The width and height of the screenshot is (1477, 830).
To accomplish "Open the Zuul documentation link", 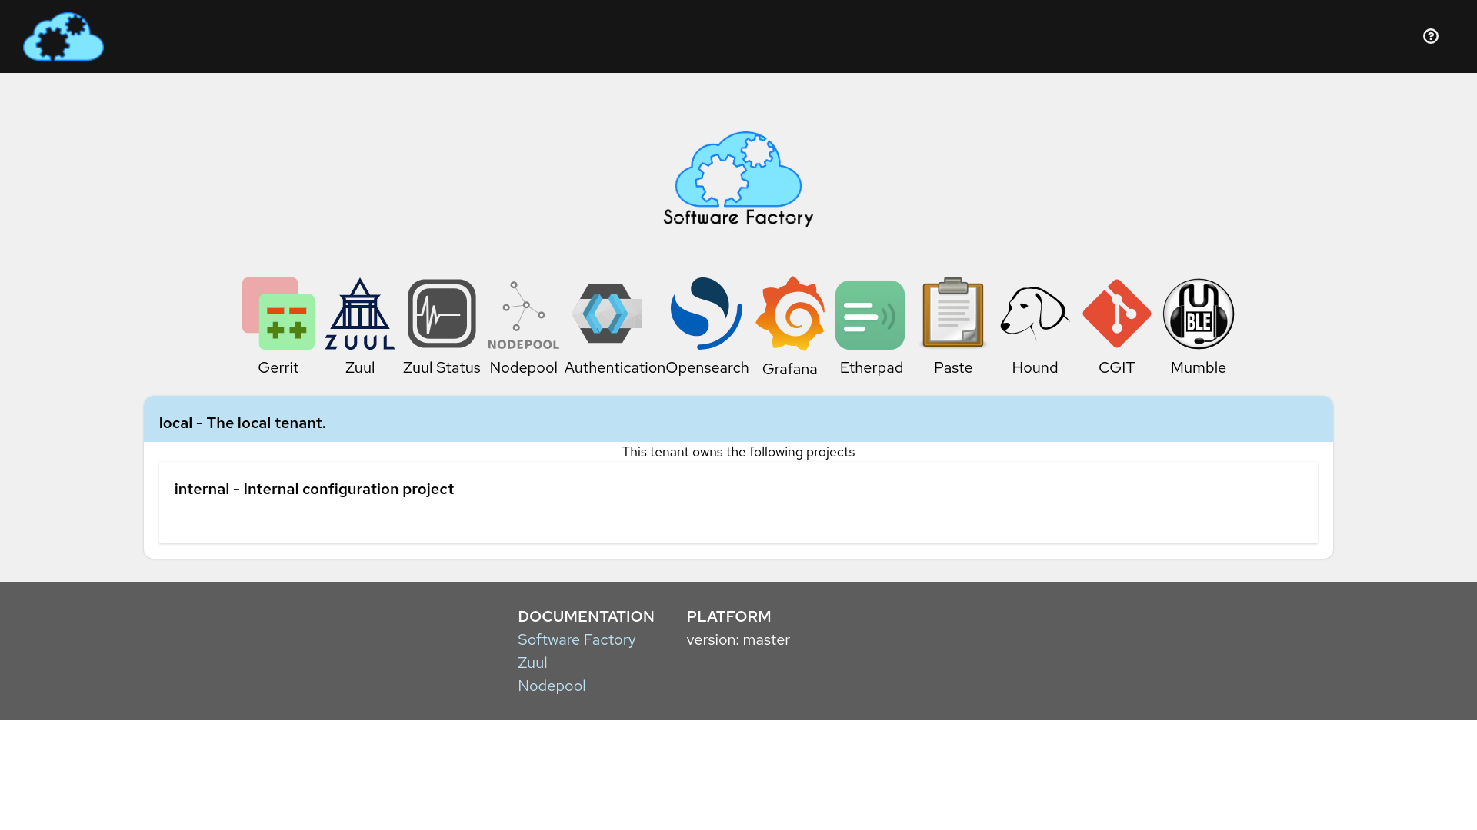I will click(x=532, y=662).
